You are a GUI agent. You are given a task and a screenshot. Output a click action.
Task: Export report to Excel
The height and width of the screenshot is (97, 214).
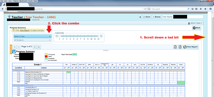180,47
